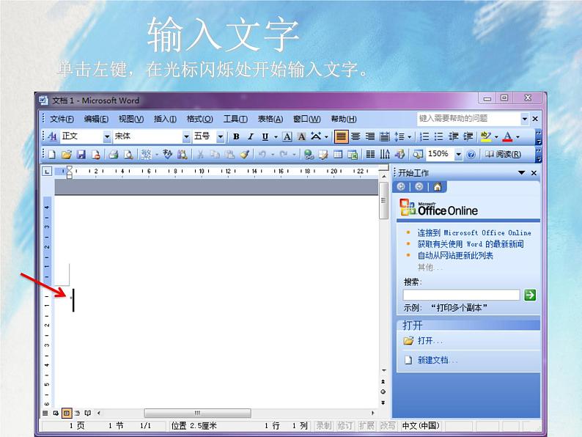Click the Save floppy disk icon
The width and height of the screenshot is (582, 437).
coord(81,154)
